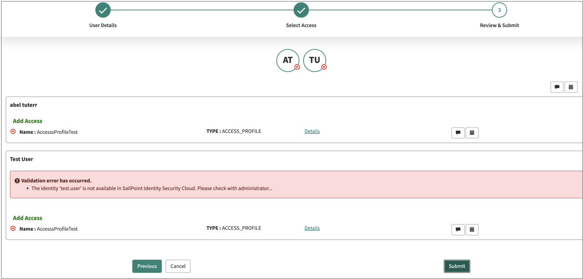The width and height of the screenshot is (583, 279).
Task: Return to the Select Access step
Action: [x=301, y=10]
